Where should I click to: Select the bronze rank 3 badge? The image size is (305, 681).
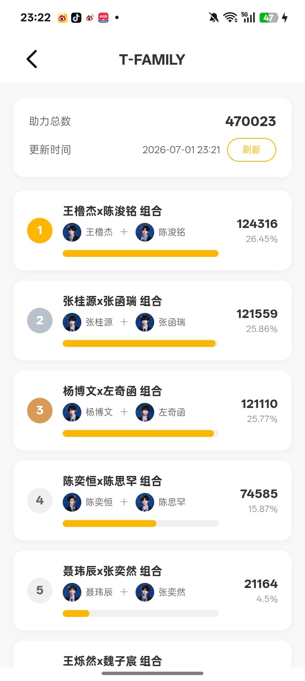pos(40,411)
